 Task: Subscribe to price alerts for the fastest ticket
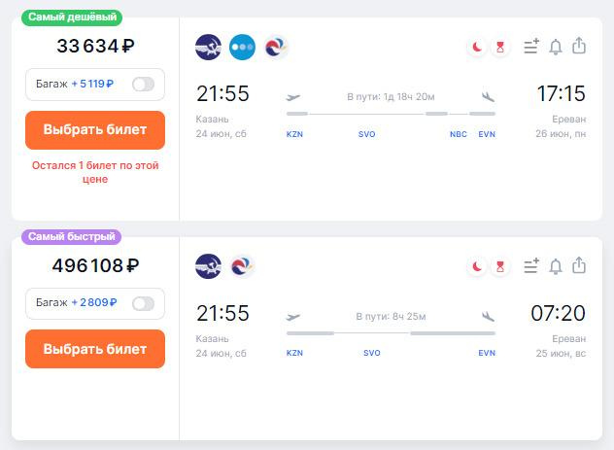(x=556, y=266)
